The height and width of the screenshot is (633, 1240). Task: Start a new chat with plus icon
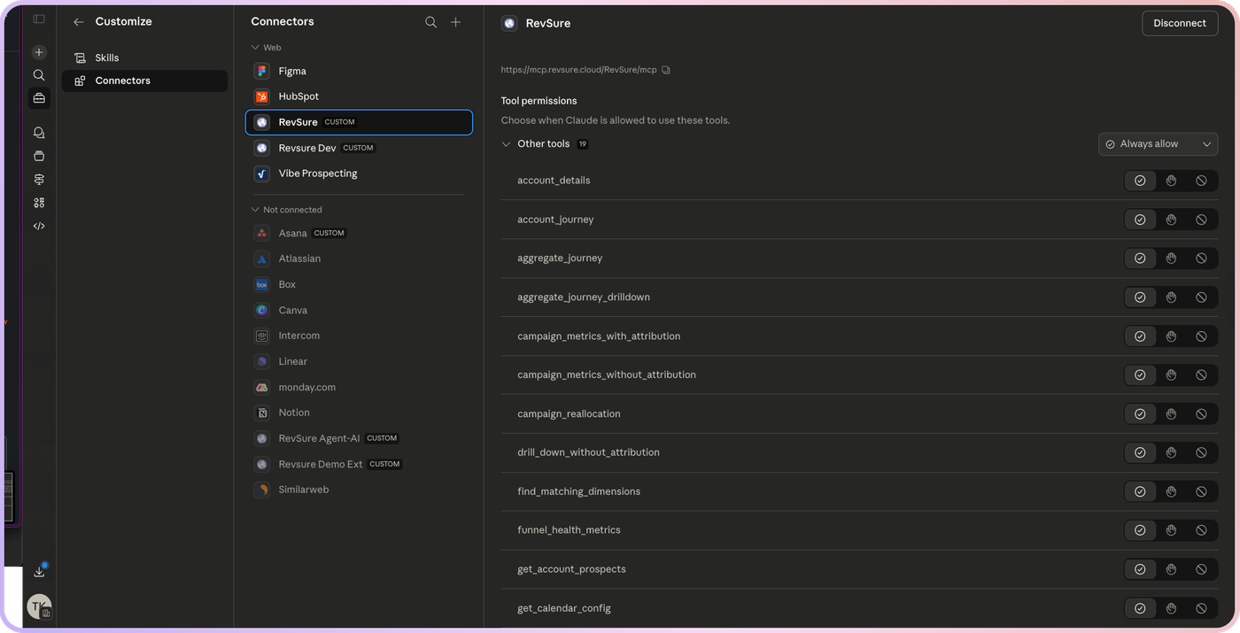tap(39, 52)
